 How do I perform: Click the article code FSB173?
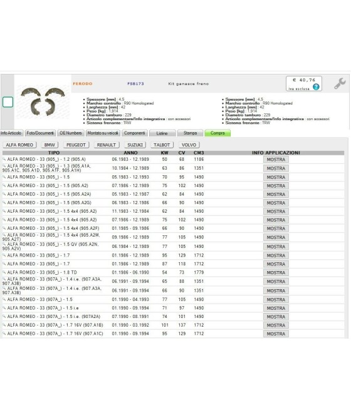(x=135, y=84)
